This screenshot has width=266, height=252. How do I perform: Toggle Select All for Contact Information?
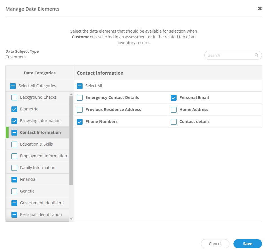(80, 86)
